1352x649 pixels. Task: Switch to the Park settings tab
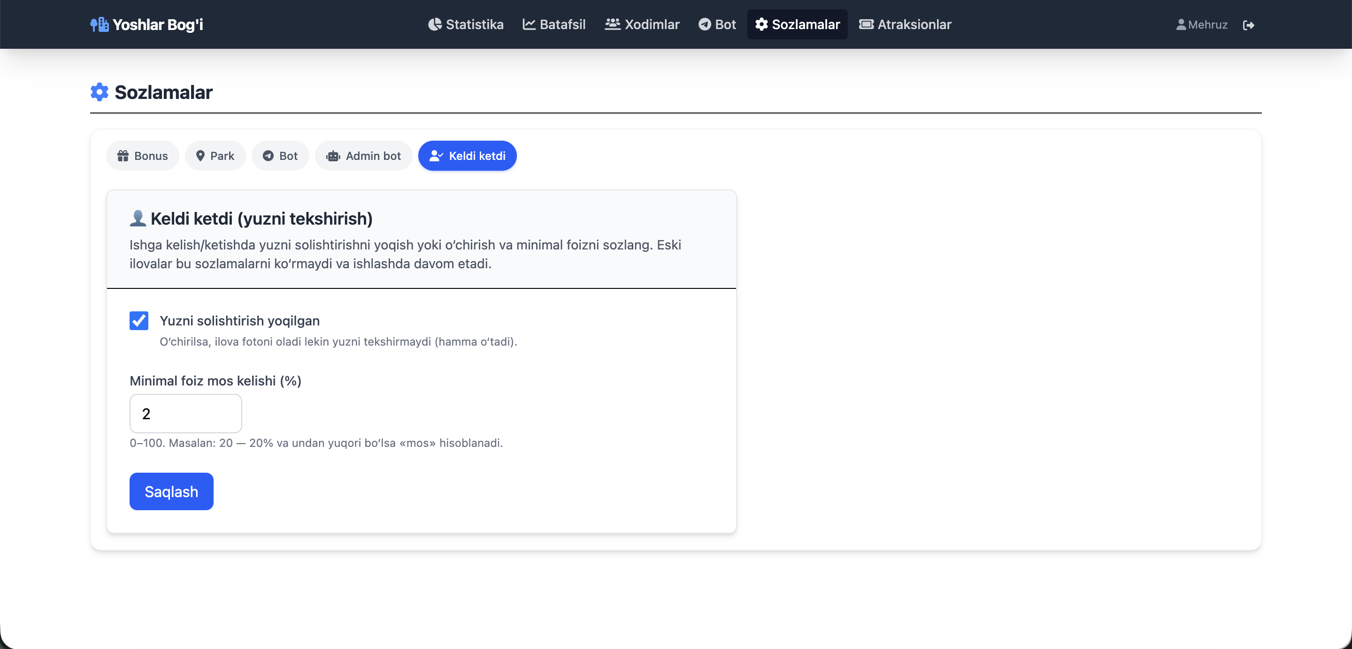tap(215, 156)
